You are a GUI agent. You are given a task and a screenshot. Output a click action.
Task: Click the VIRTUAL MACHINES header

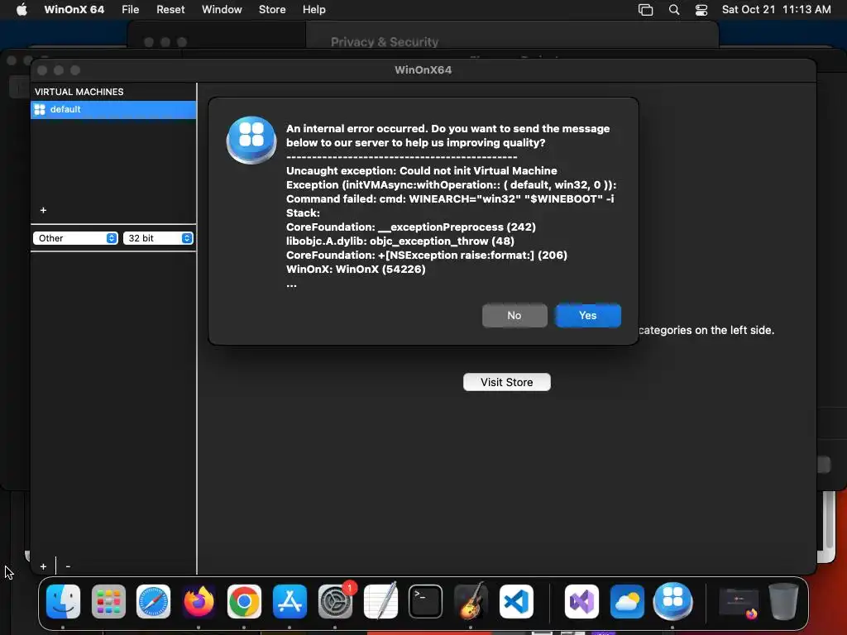click(79, 92)
